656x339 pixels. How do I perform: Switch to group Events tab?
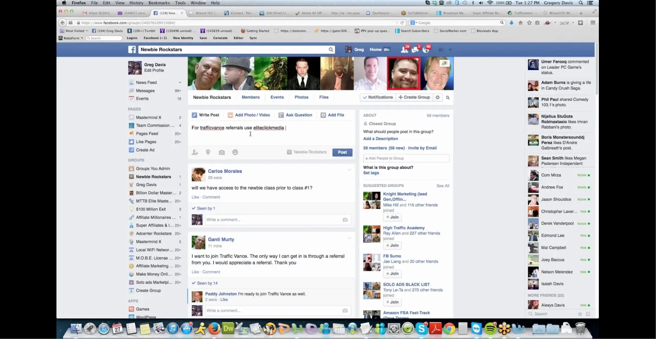[x=277, y=97]
